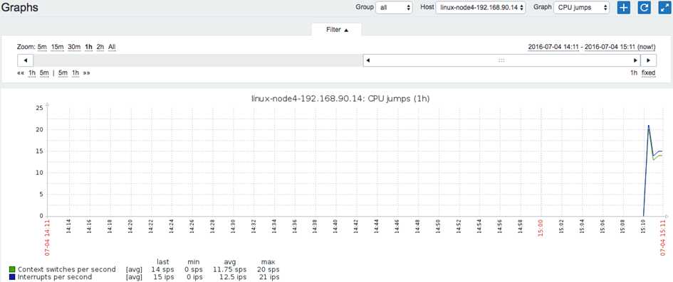
Task: Set zoom to 15m
Action: click(x=58, y=47)
